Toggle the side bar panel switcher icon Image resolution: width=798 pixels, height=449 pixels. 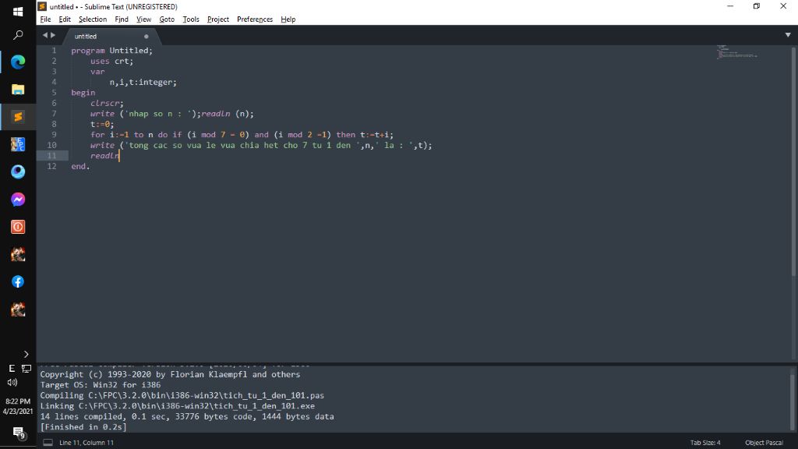coord(48,443)
